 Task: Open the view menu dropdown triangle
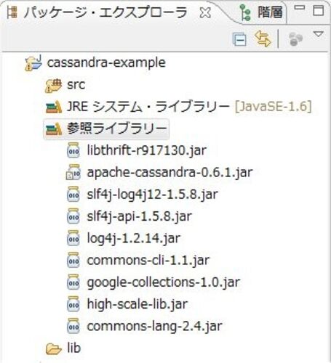pyautogui.click(x=319, y=34)
